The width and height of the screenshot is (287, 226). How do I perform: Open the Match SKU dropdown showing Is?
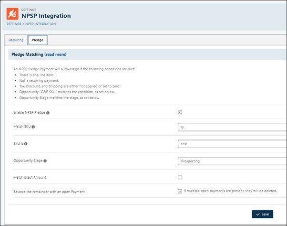coord(232,127)
